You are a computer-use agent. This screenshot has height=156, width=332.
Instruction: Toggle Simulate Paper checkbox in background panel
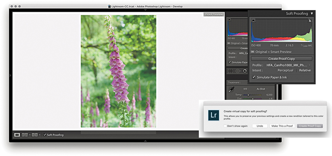pos(230,62)
